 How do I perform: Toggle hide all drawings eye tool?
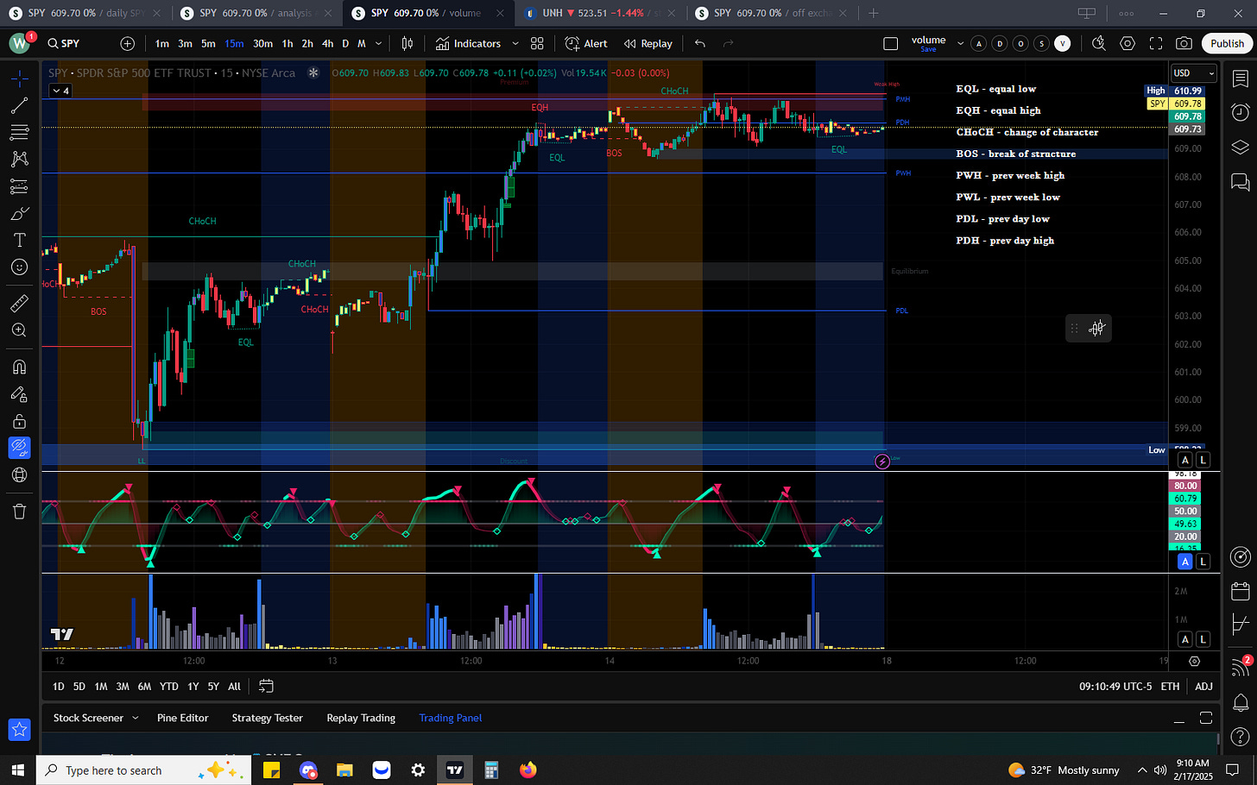[x=19, y=448]
